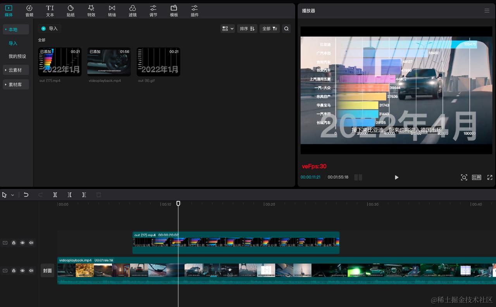
Task: Open the 贴纸 stickers panel
Action: pos(71,11)
